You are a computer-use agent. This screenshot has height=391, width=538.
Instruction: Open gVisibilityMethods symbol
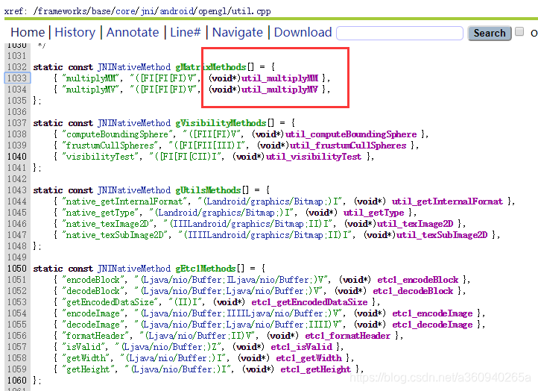221,122
